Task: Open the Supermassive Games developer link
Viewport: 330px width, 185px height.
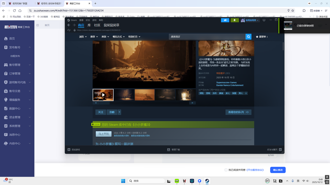Action: tap(226, 82)
